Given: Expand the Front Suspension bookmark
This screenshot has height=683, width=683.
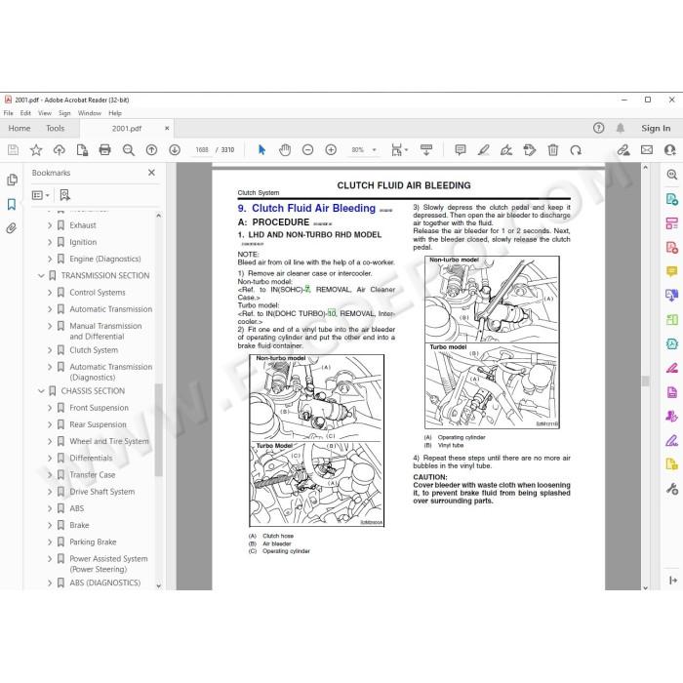Looking at the screenshot, I should 50,408.
